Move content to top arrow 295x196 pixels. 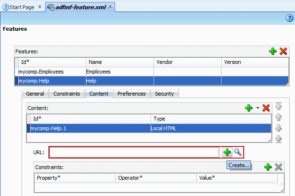278,106
